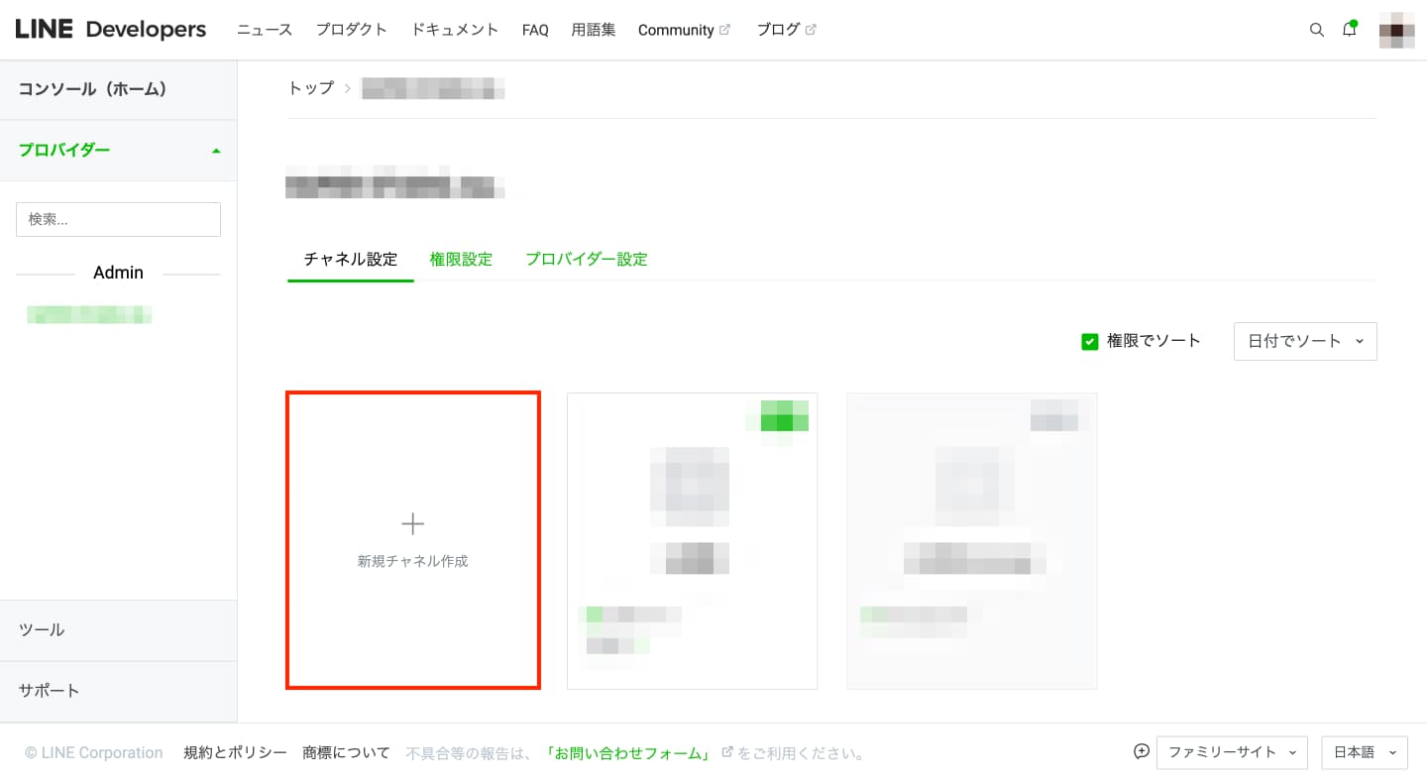Switch to the プロバイダー設定 tab

click(x=587, y=260)
